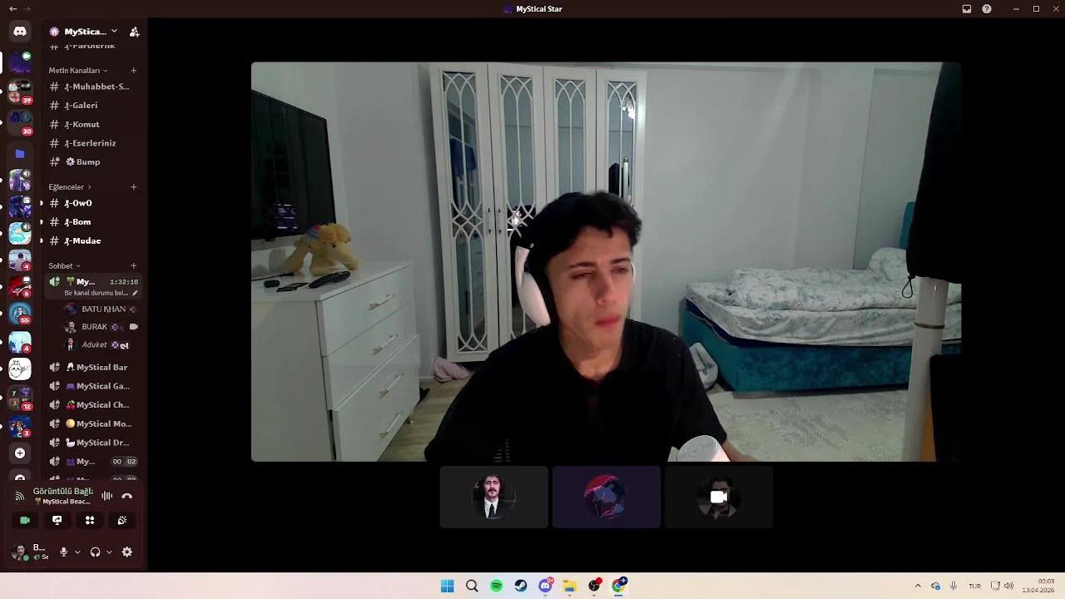Open the Muhabbet-S... text channel

coord(93,87)
